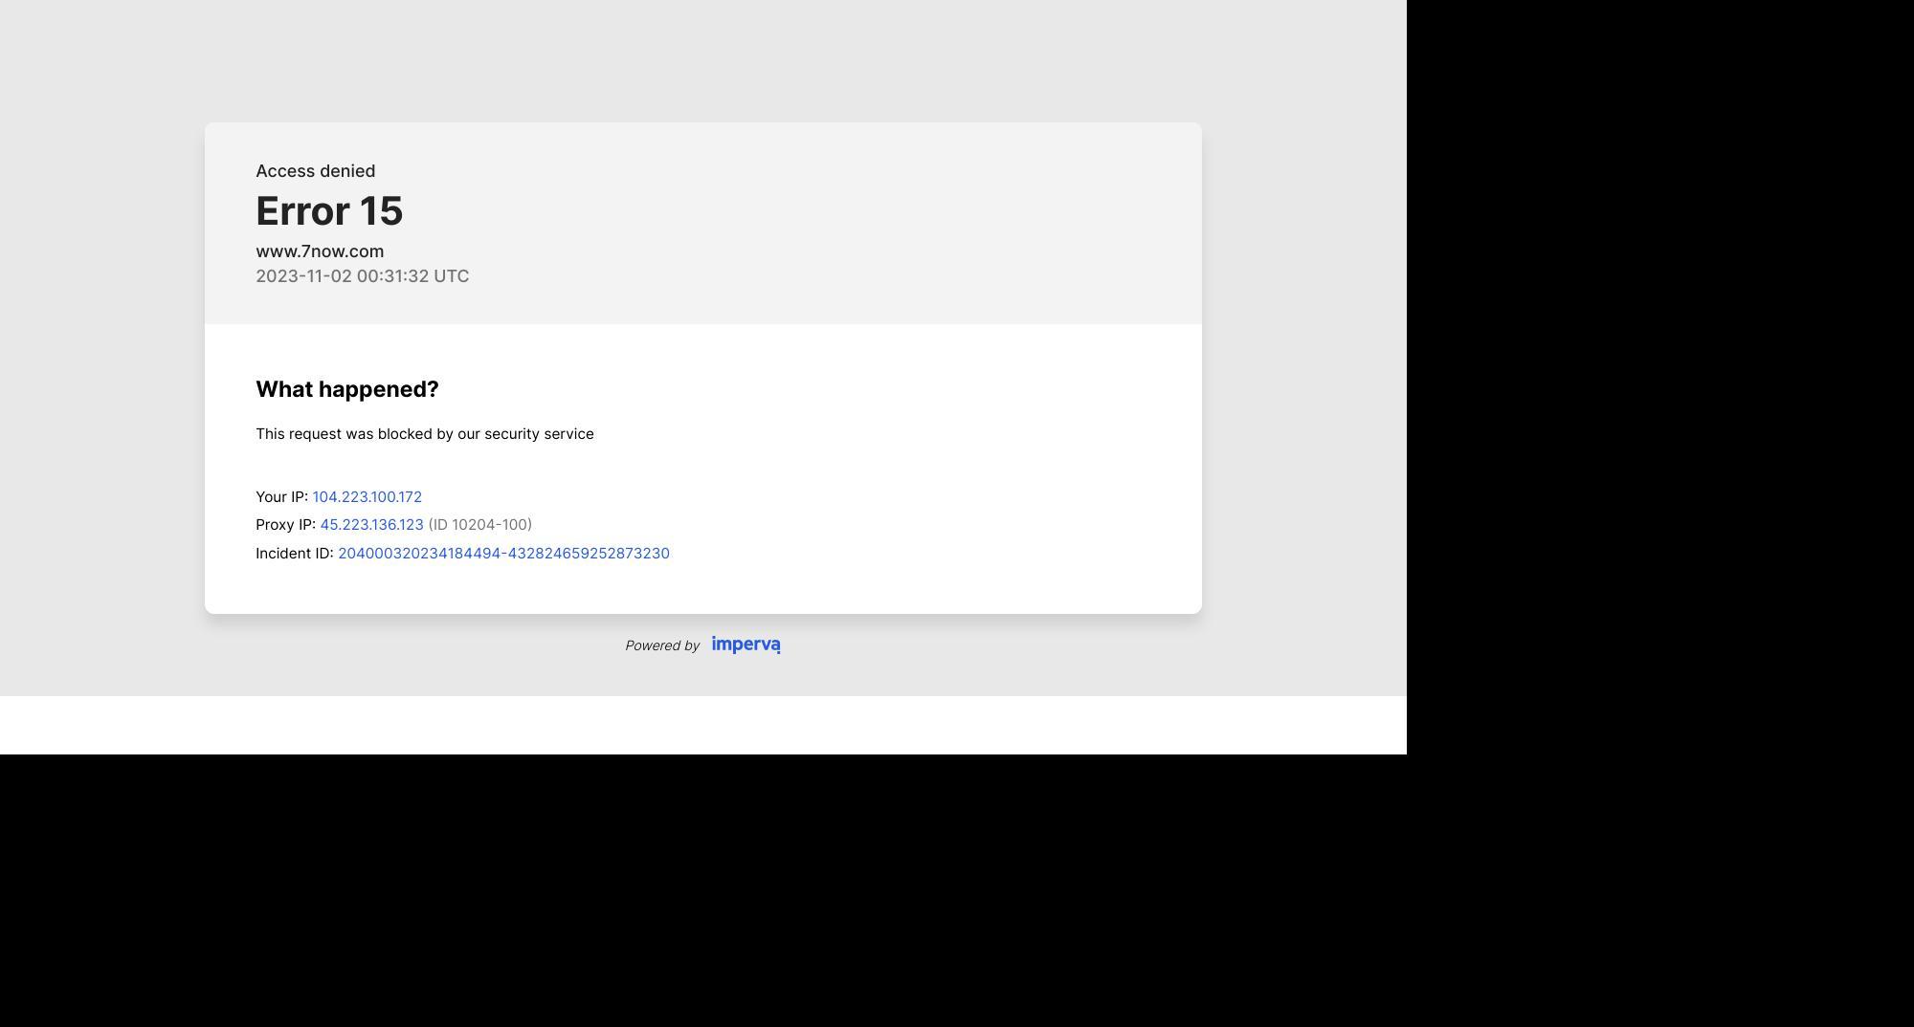Click the page background outside the card
1914x1027 pixels.
(96, 382)
